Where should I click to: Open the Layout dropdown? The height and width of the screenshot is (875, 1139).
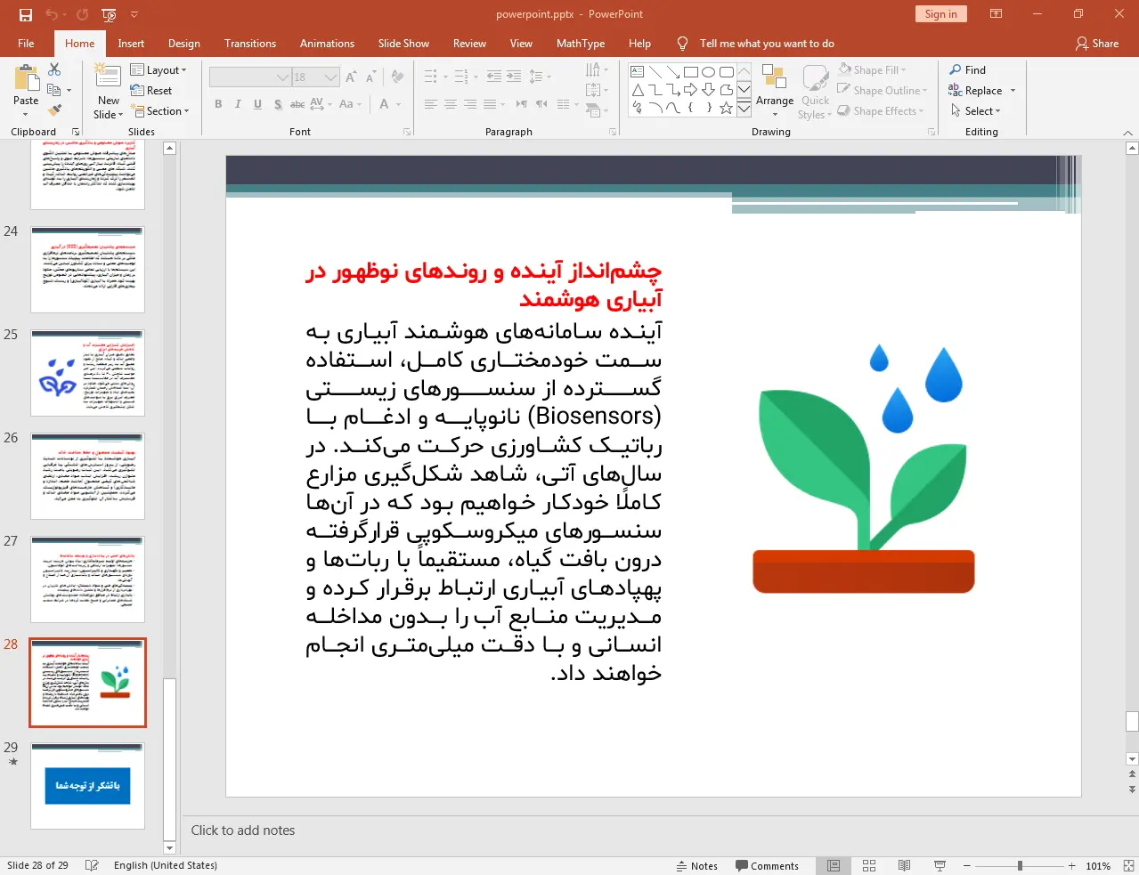(159, 70)
